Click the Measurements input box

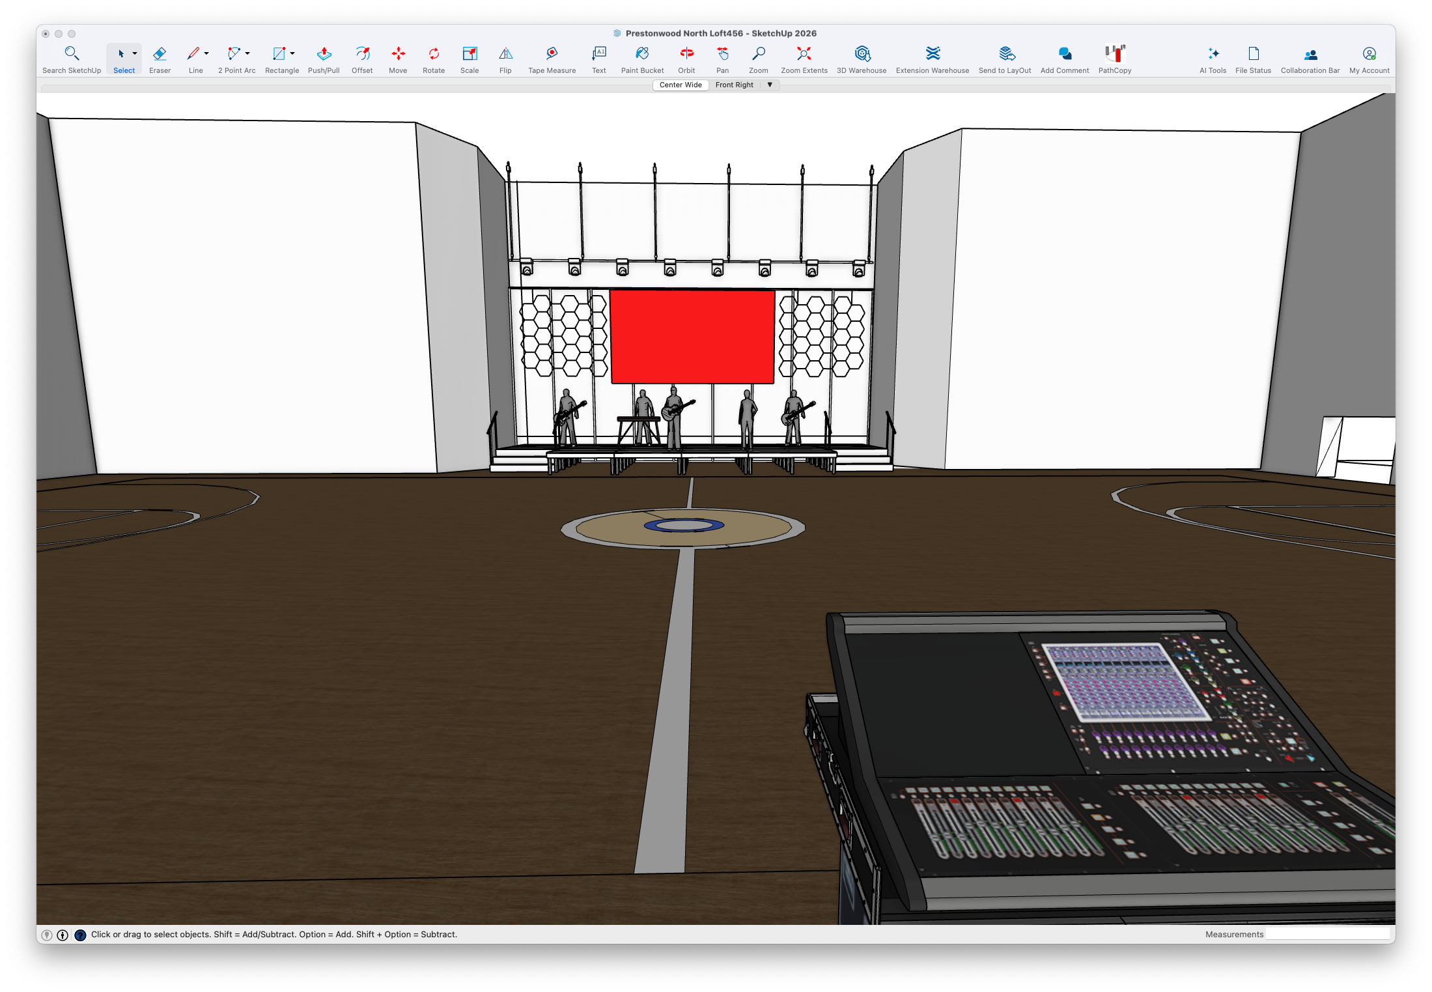click(1327, 934)
